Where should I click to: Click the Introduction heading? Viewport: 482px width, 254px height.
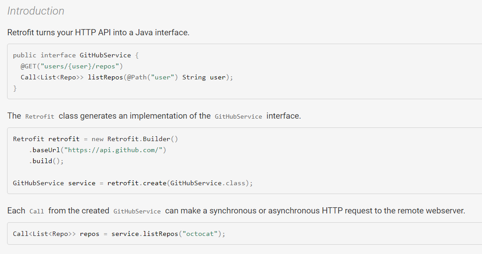(36, 11)
